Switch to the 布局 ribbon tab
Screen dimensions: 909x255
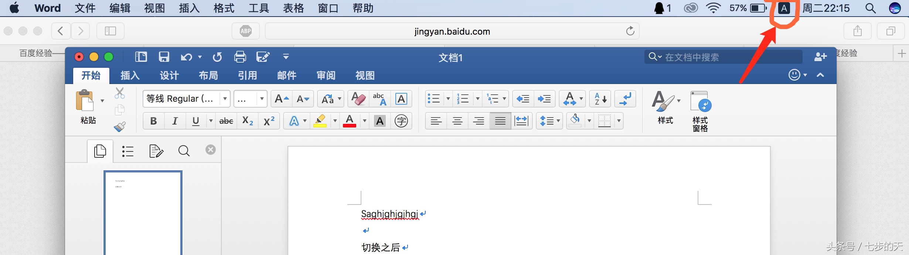click(x=208, y=76)
